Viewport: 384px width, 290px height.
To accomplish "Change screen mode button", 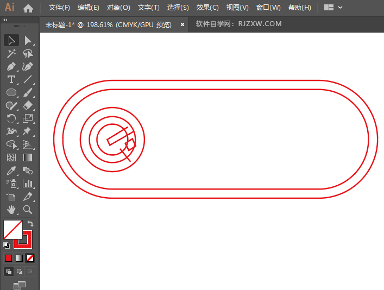I will tap(20, 285).
